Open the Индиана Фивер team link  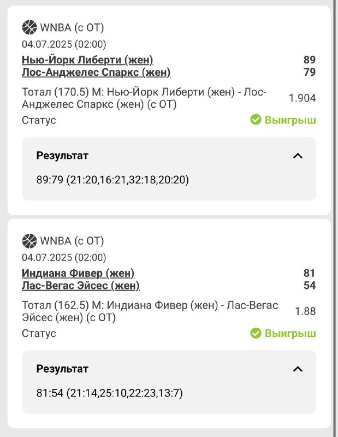pos(78,273)
